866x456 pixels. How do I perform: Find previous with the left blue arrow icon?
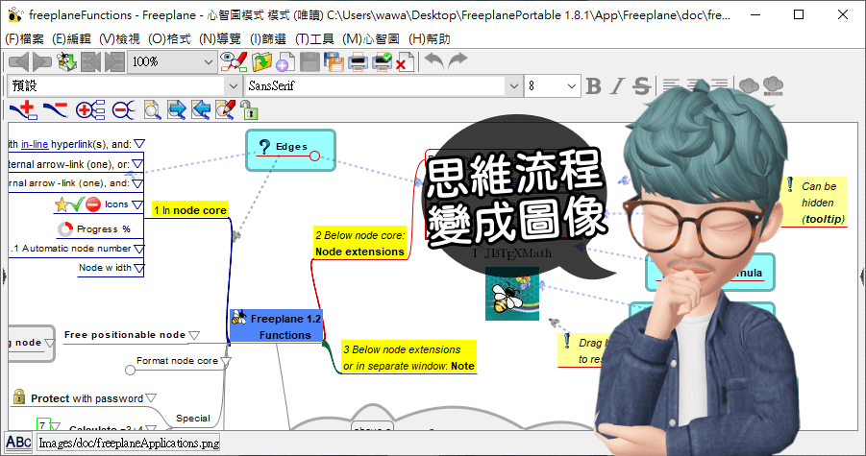201,110
